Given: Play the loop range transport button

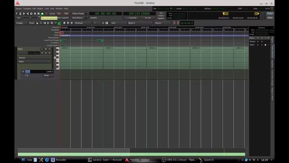Looking at the screenshot, I should (31, 14).
